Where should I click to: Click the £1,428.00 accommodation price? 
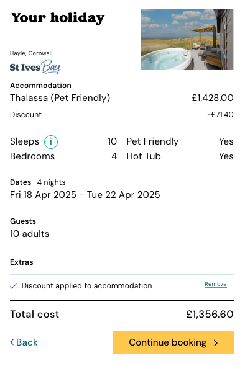pyautogui.click(x=213, y=98)
